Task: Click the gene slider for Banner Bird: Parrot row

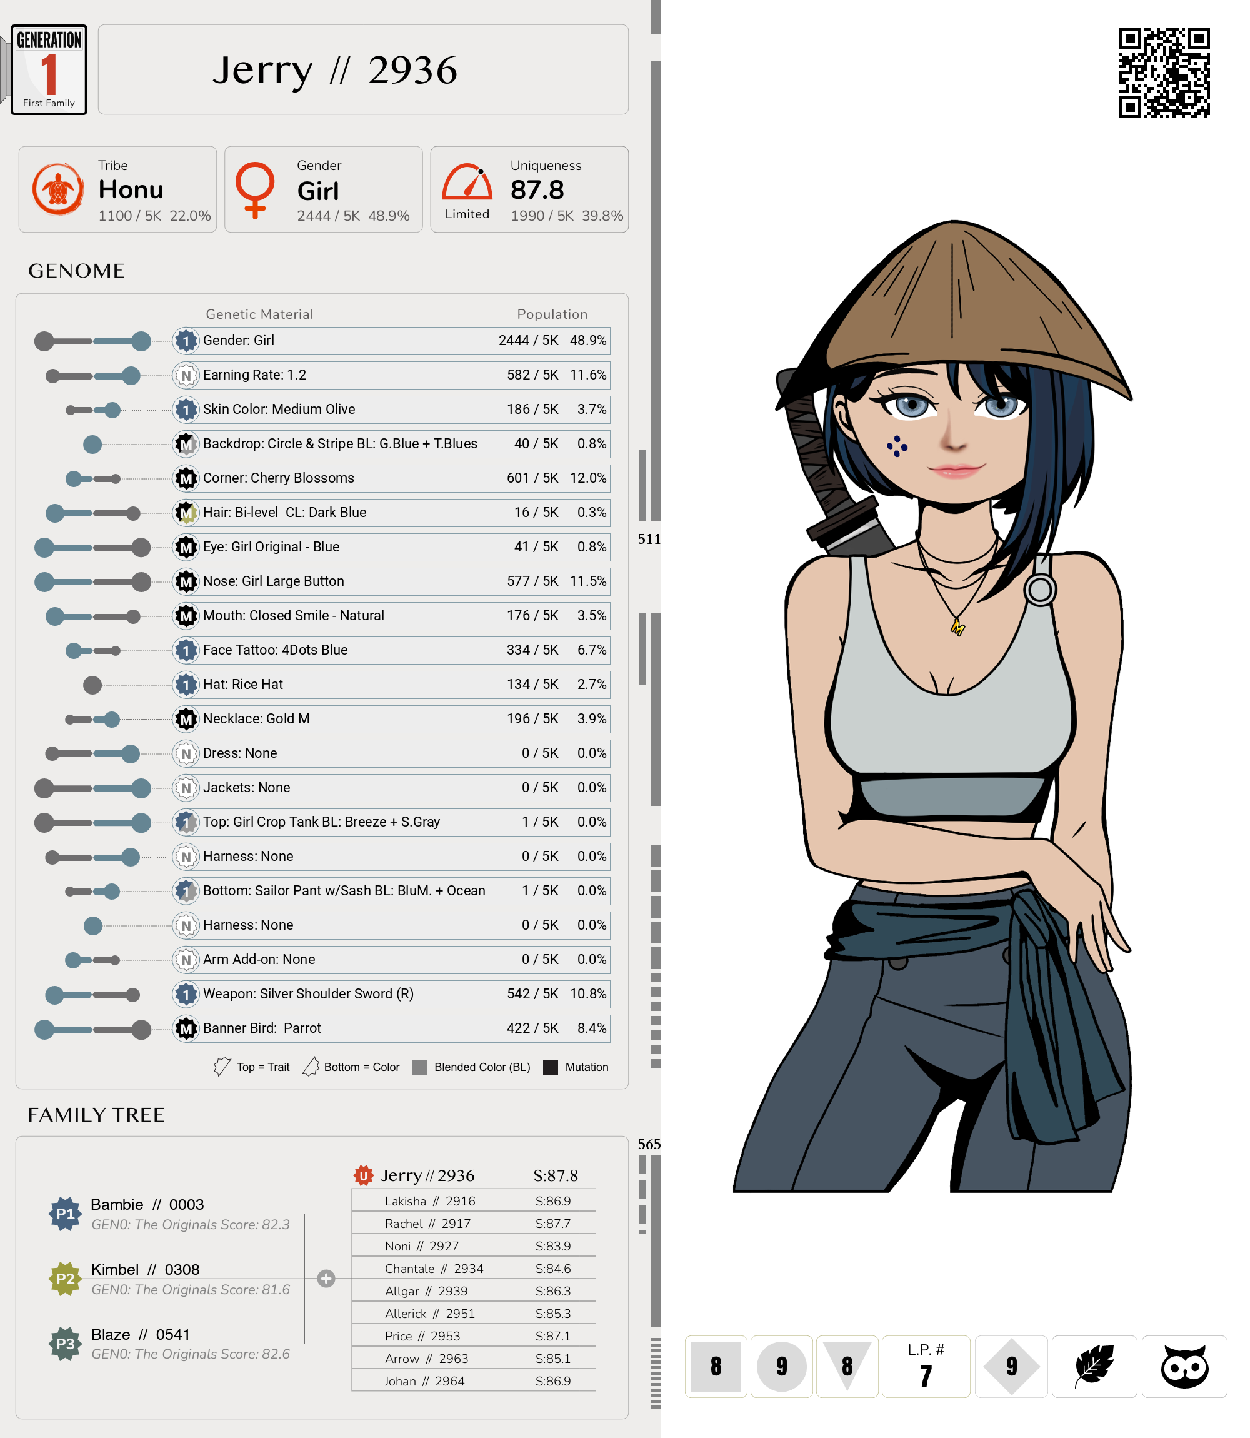Action: (x=92, y=1029)
